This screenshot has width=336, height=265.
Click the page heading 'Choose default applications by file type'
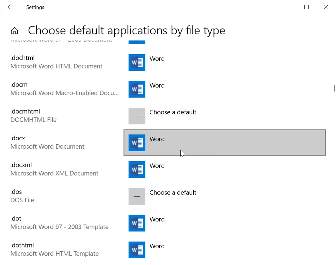coord(127,30)
